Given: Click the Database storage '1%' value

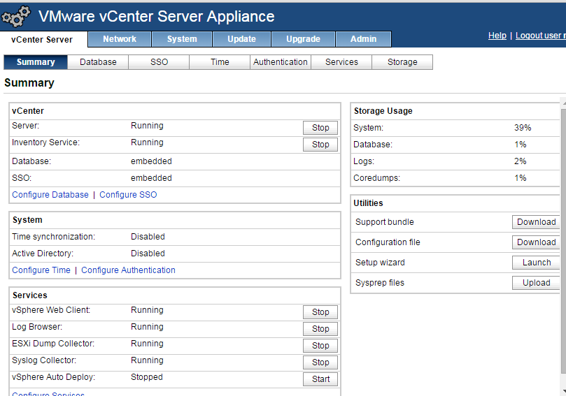Looking at the screenshot, I should click(520, 145).
